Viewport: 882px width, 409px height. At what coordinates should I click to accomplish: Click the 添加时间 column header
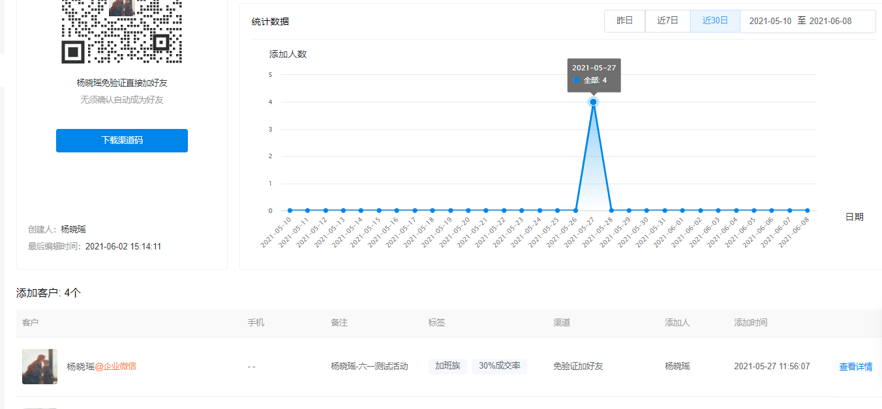750,322
